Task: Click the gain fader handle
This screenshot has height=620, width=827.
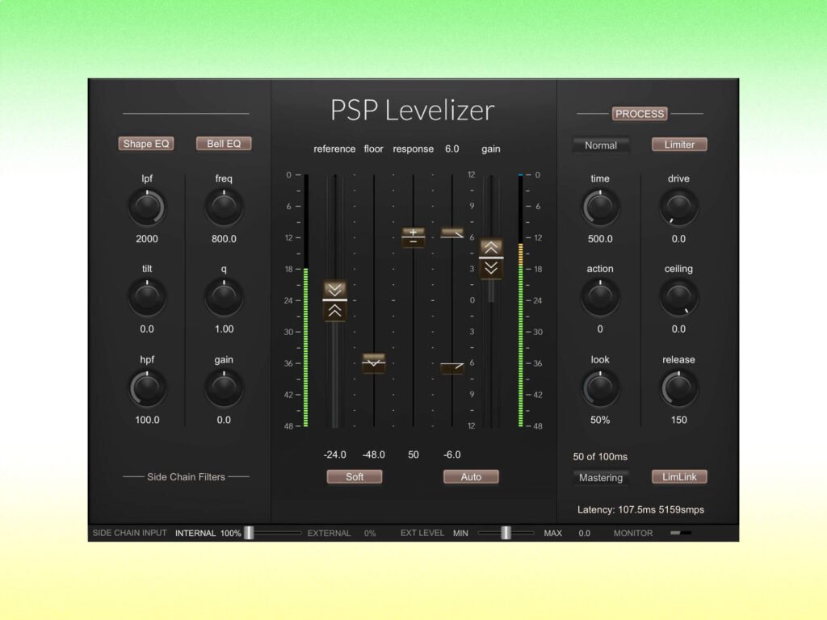Action: [x=491, y=258]
